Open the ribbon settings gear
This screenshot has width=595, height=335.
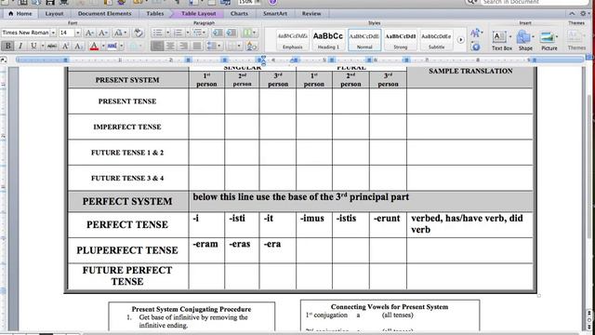click(x=584, y=13)
